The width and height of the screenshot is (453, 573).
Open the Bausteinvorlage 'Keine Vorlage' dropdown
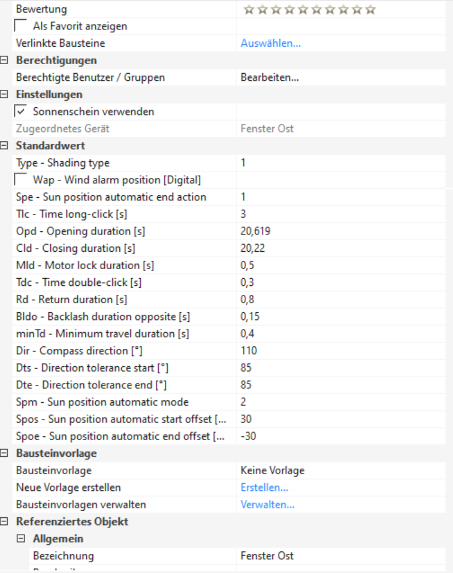point(343,471)
